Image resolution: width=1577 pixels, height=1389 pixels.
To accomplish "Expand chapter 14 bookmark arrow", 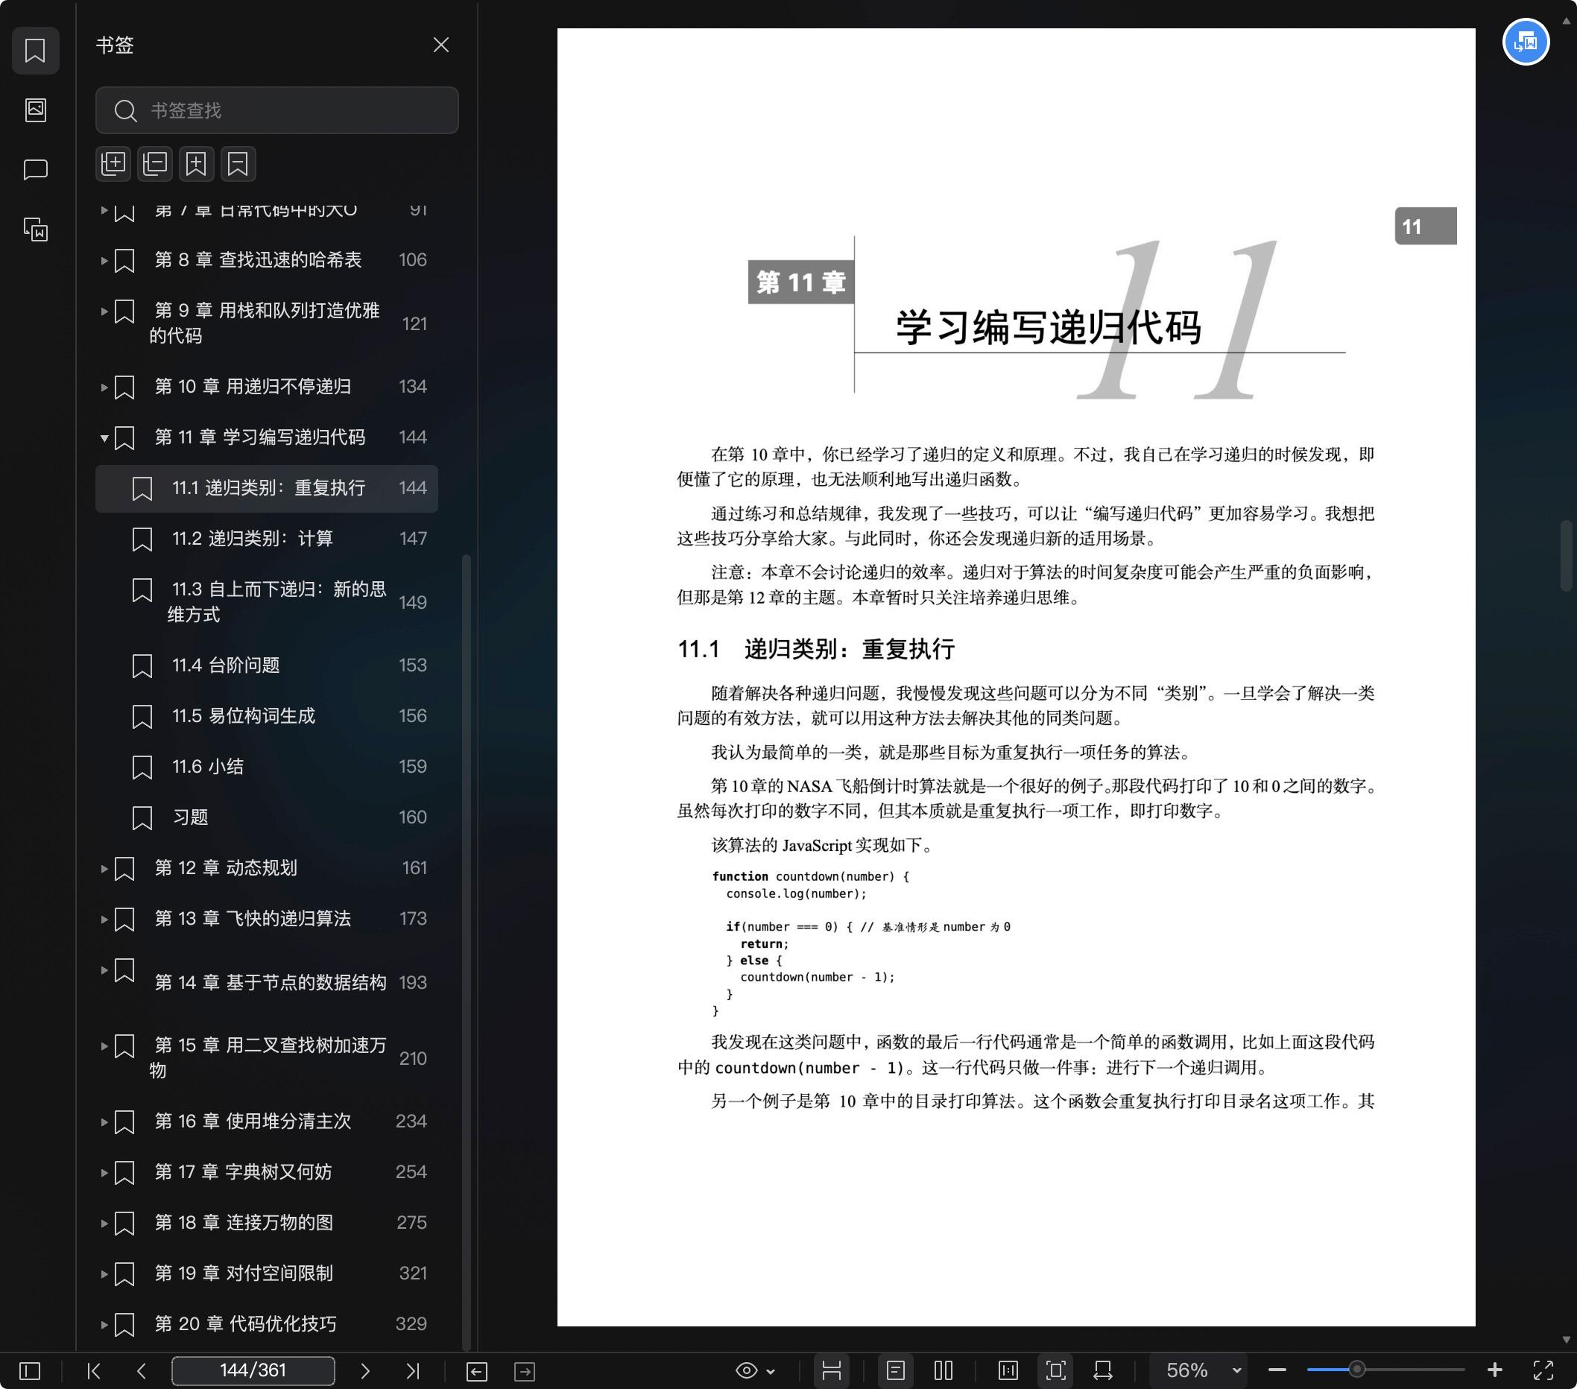I will tap(104, 970).
